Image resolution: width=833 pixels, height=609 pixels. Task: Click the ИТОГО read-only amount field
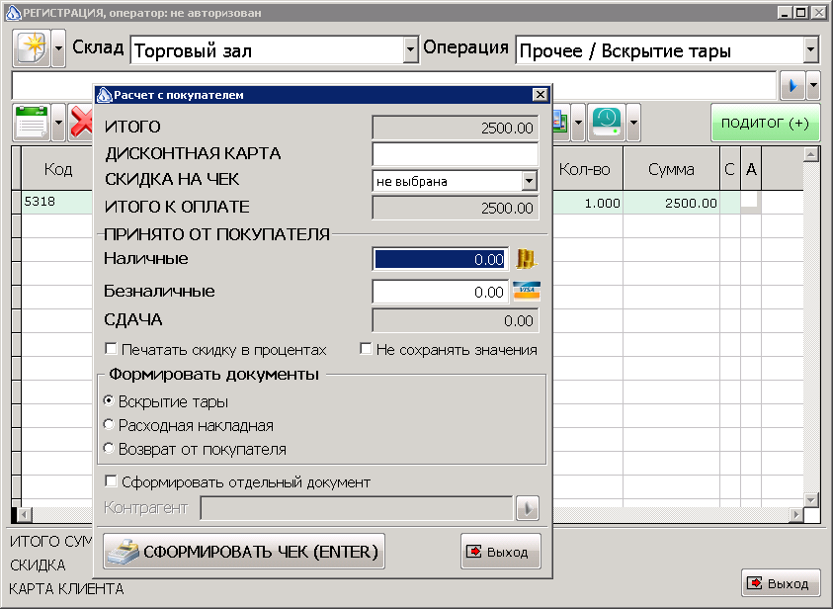pos(456,128)
